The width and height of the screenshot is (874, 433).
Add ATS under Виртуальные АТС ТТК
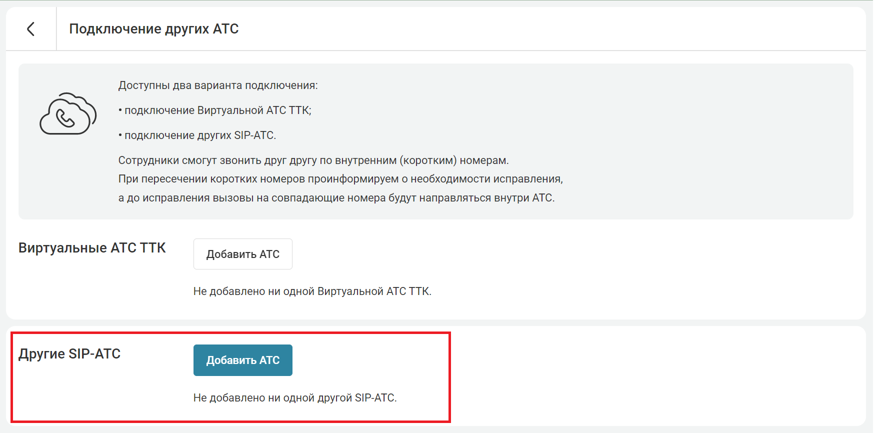click(x=242, y=254)
